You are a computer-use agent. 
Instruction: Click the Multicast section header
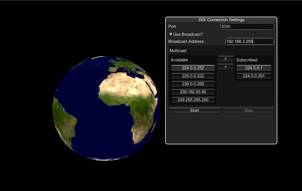pos(178,50)
